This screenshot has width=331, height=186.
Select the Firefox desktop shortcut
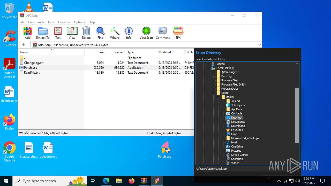pos(10,122)
